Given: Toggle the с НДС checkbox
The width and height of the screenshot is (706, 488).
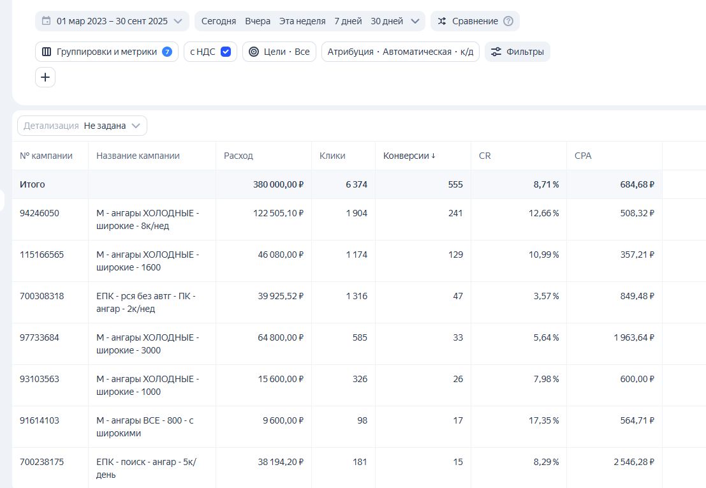Looking at the screenshot, I should coord(226,52).
